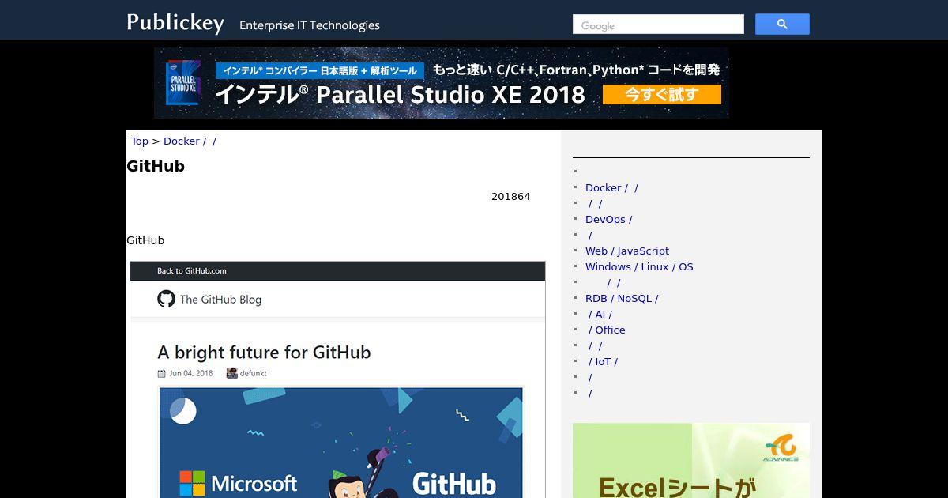Focus the Google search input field
The image size is (948, 498).
click(x=658, y=25)
